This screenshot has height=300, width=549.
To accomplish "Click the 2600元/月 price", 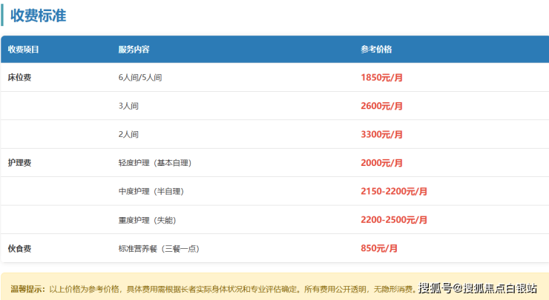I will (381, 106).
